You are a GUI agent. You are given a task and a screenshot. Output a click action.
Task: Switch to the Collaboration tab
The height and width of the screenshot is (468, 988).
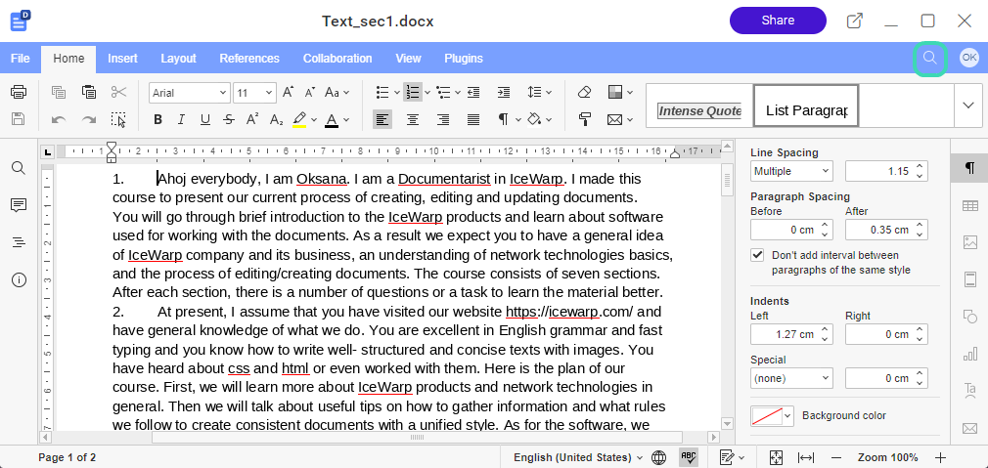[x=337, y=59]
